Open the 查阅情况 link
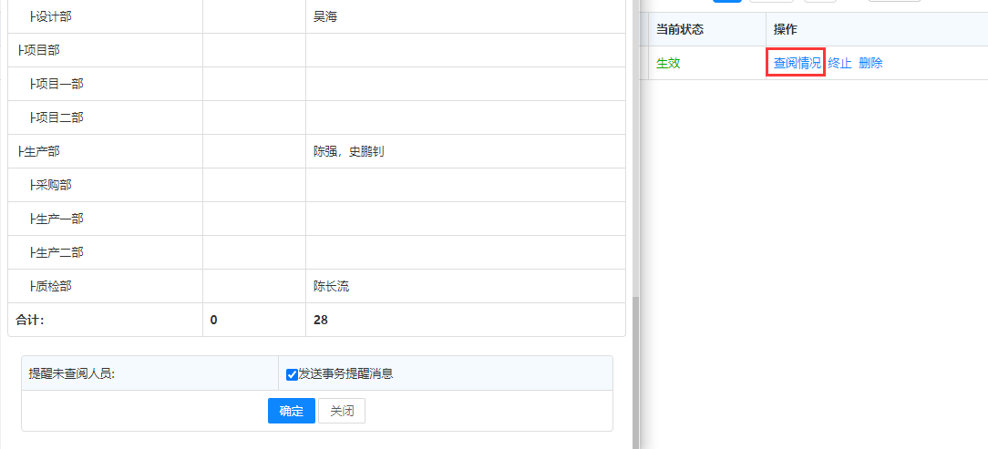This screenshot has width=988, height=449. coord(797,63)
